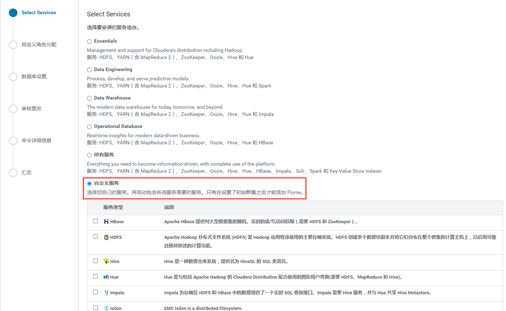The width and height of the screenshot is (506, 311).
Task: Check the HBase service checkbox
Action: 95,221
